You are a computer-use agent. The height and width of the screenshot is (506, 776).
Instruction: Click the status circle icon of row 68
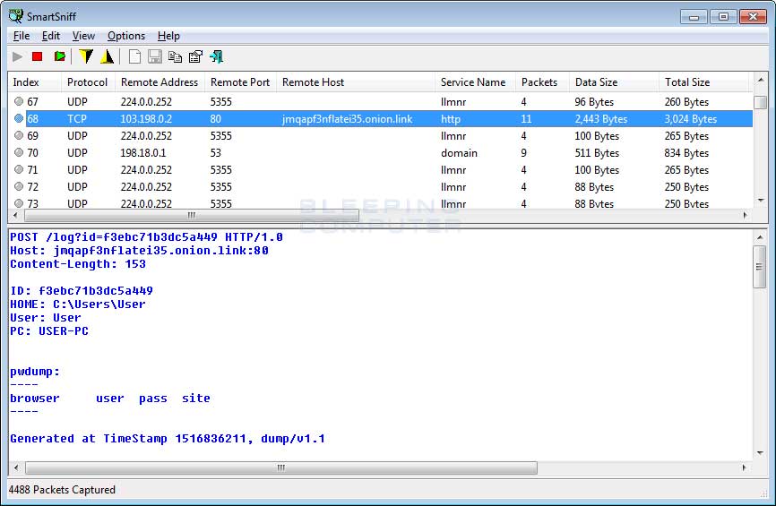click(x=19, y=119)
